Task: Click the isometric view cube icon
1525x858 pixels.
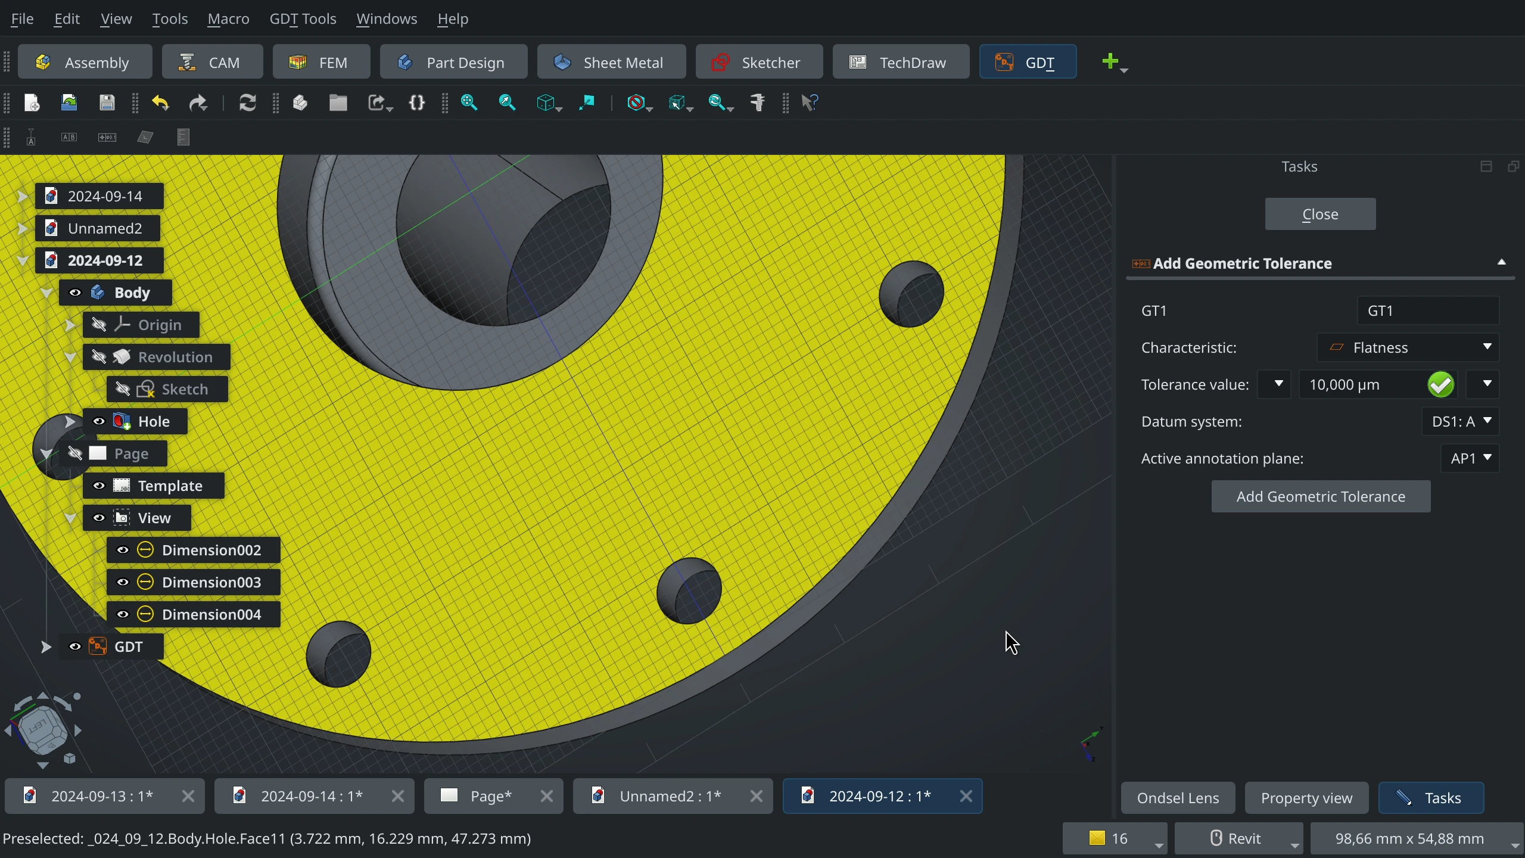Action: pos(546,102)
